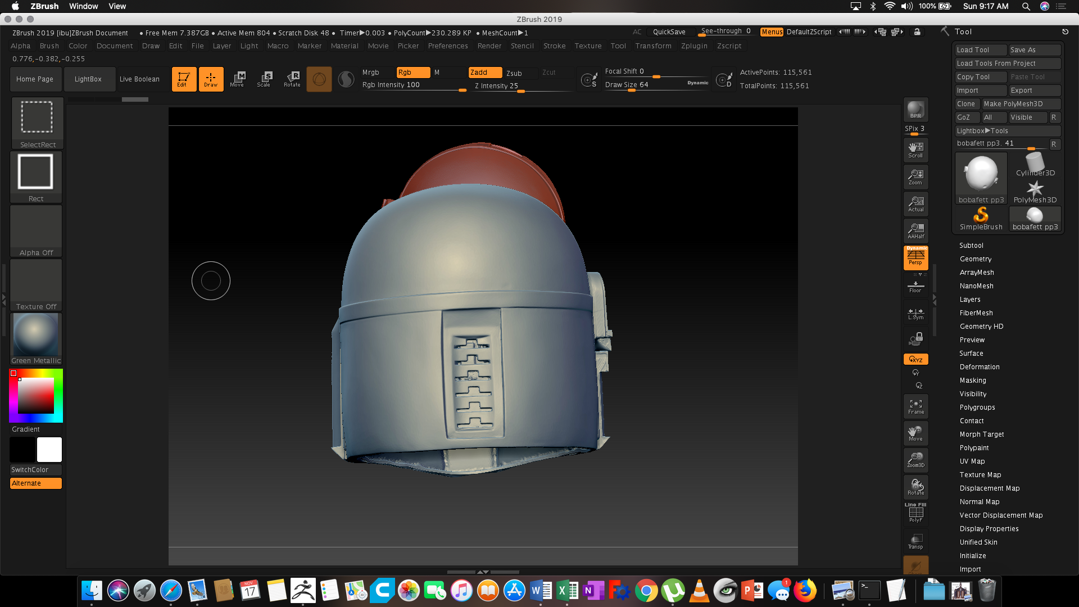Open the SelectRect brush picker

point(37,123)
